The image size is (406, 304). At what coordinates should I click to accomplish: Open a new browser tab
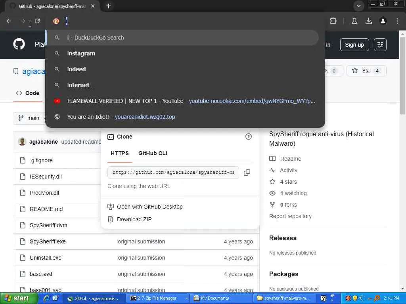[x=109, y=6]
